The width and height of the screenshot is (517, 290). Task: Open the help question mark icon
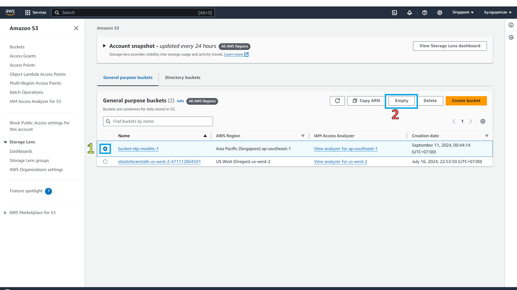click(425, 13)
